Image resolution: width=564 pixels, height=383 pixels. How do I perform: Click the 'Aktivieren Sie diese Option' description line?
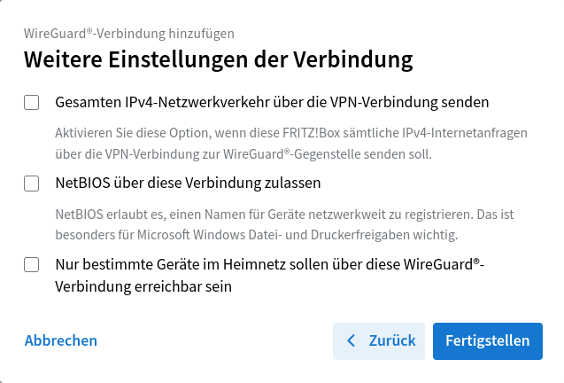pyautogui.click(x=291, y=133)
